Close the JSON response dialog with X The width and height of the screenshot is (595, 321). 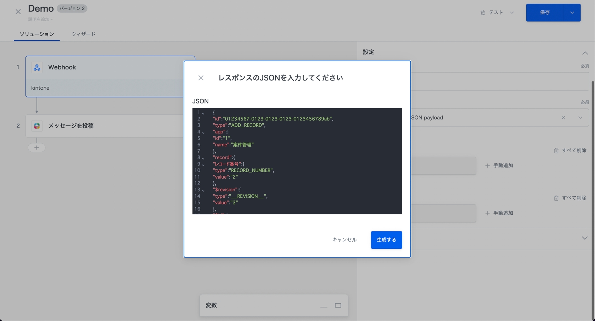tap(201, 78)
